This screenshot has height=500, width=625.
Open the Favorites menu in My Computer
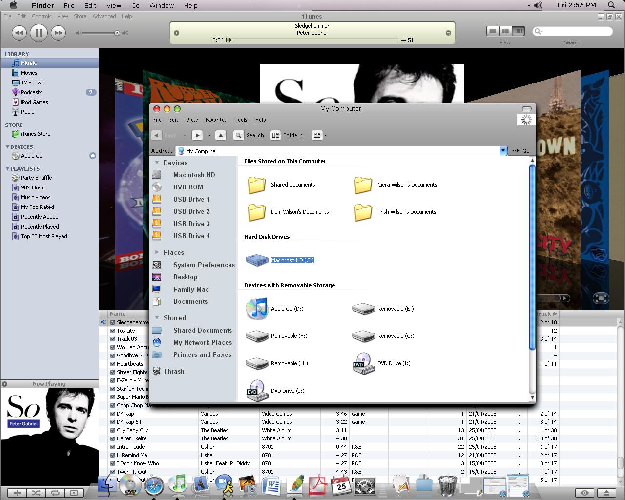(x=216, y=120)
